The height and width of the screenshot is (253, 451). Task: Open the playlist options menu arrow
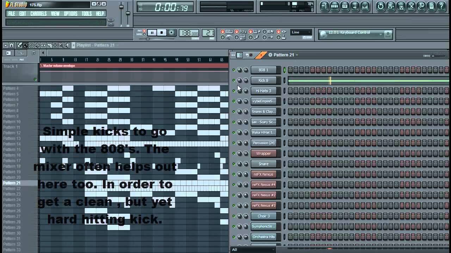coord(6,45)
